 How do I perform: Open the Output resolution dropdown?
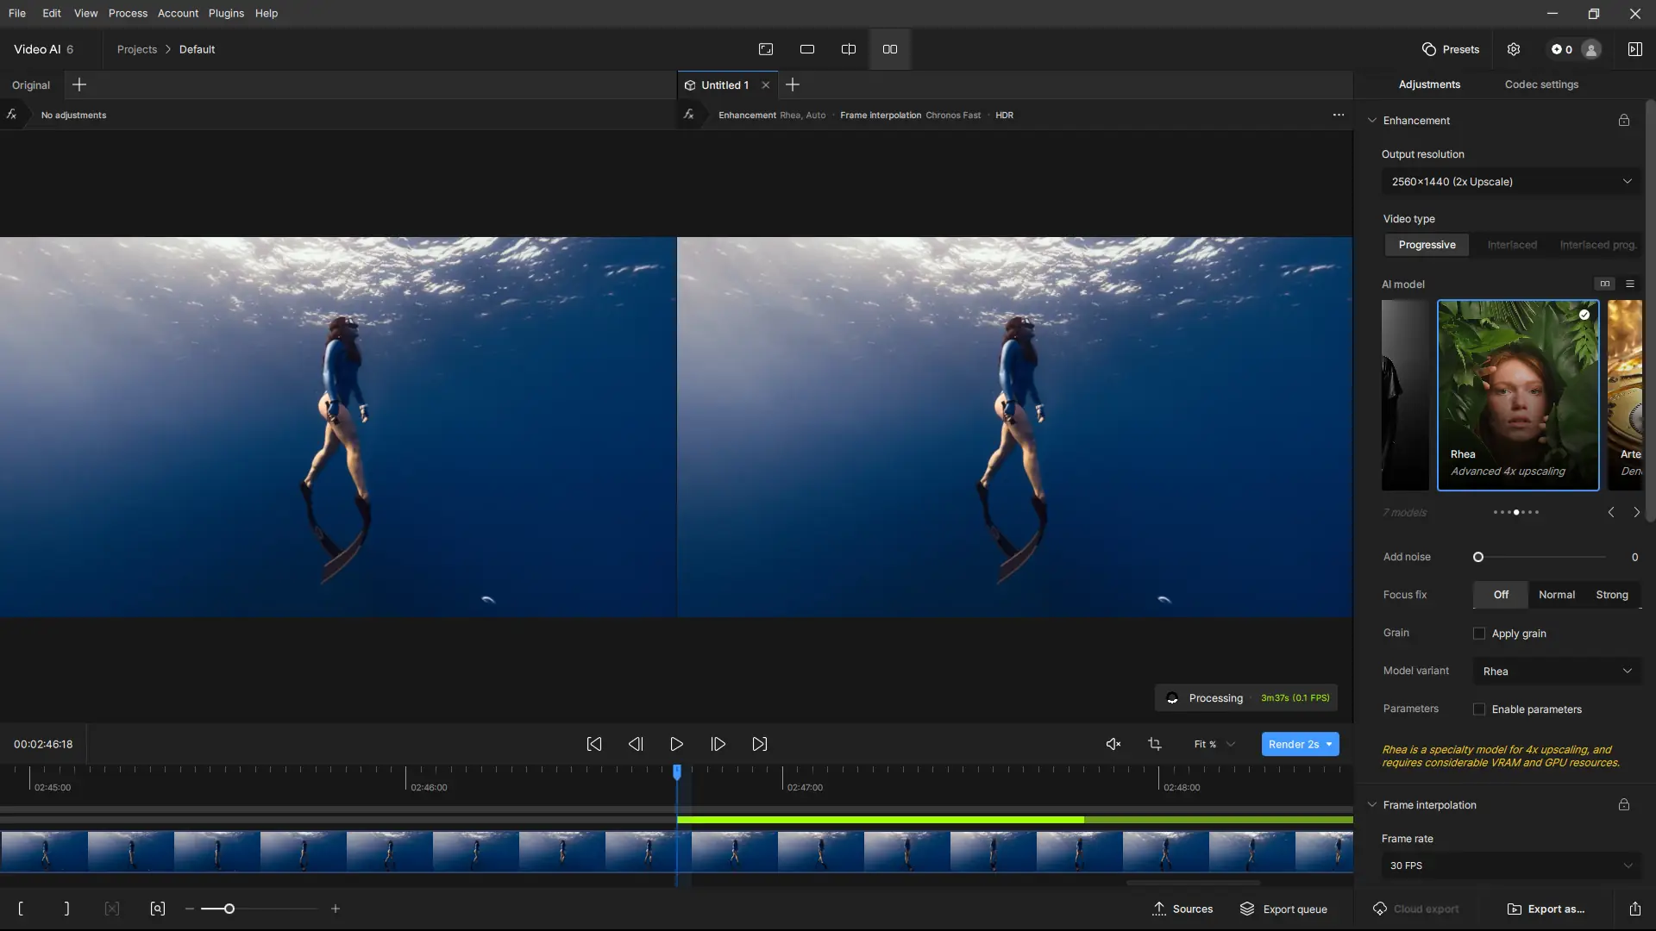1511,182
